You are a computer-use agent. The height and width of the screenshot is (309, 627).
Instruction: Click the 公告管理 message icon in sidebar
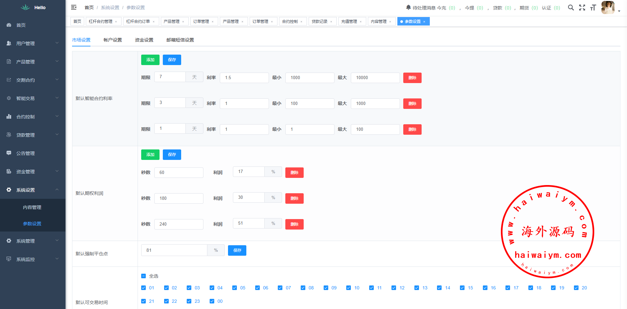pyautogui.click(x=9, y=153)
